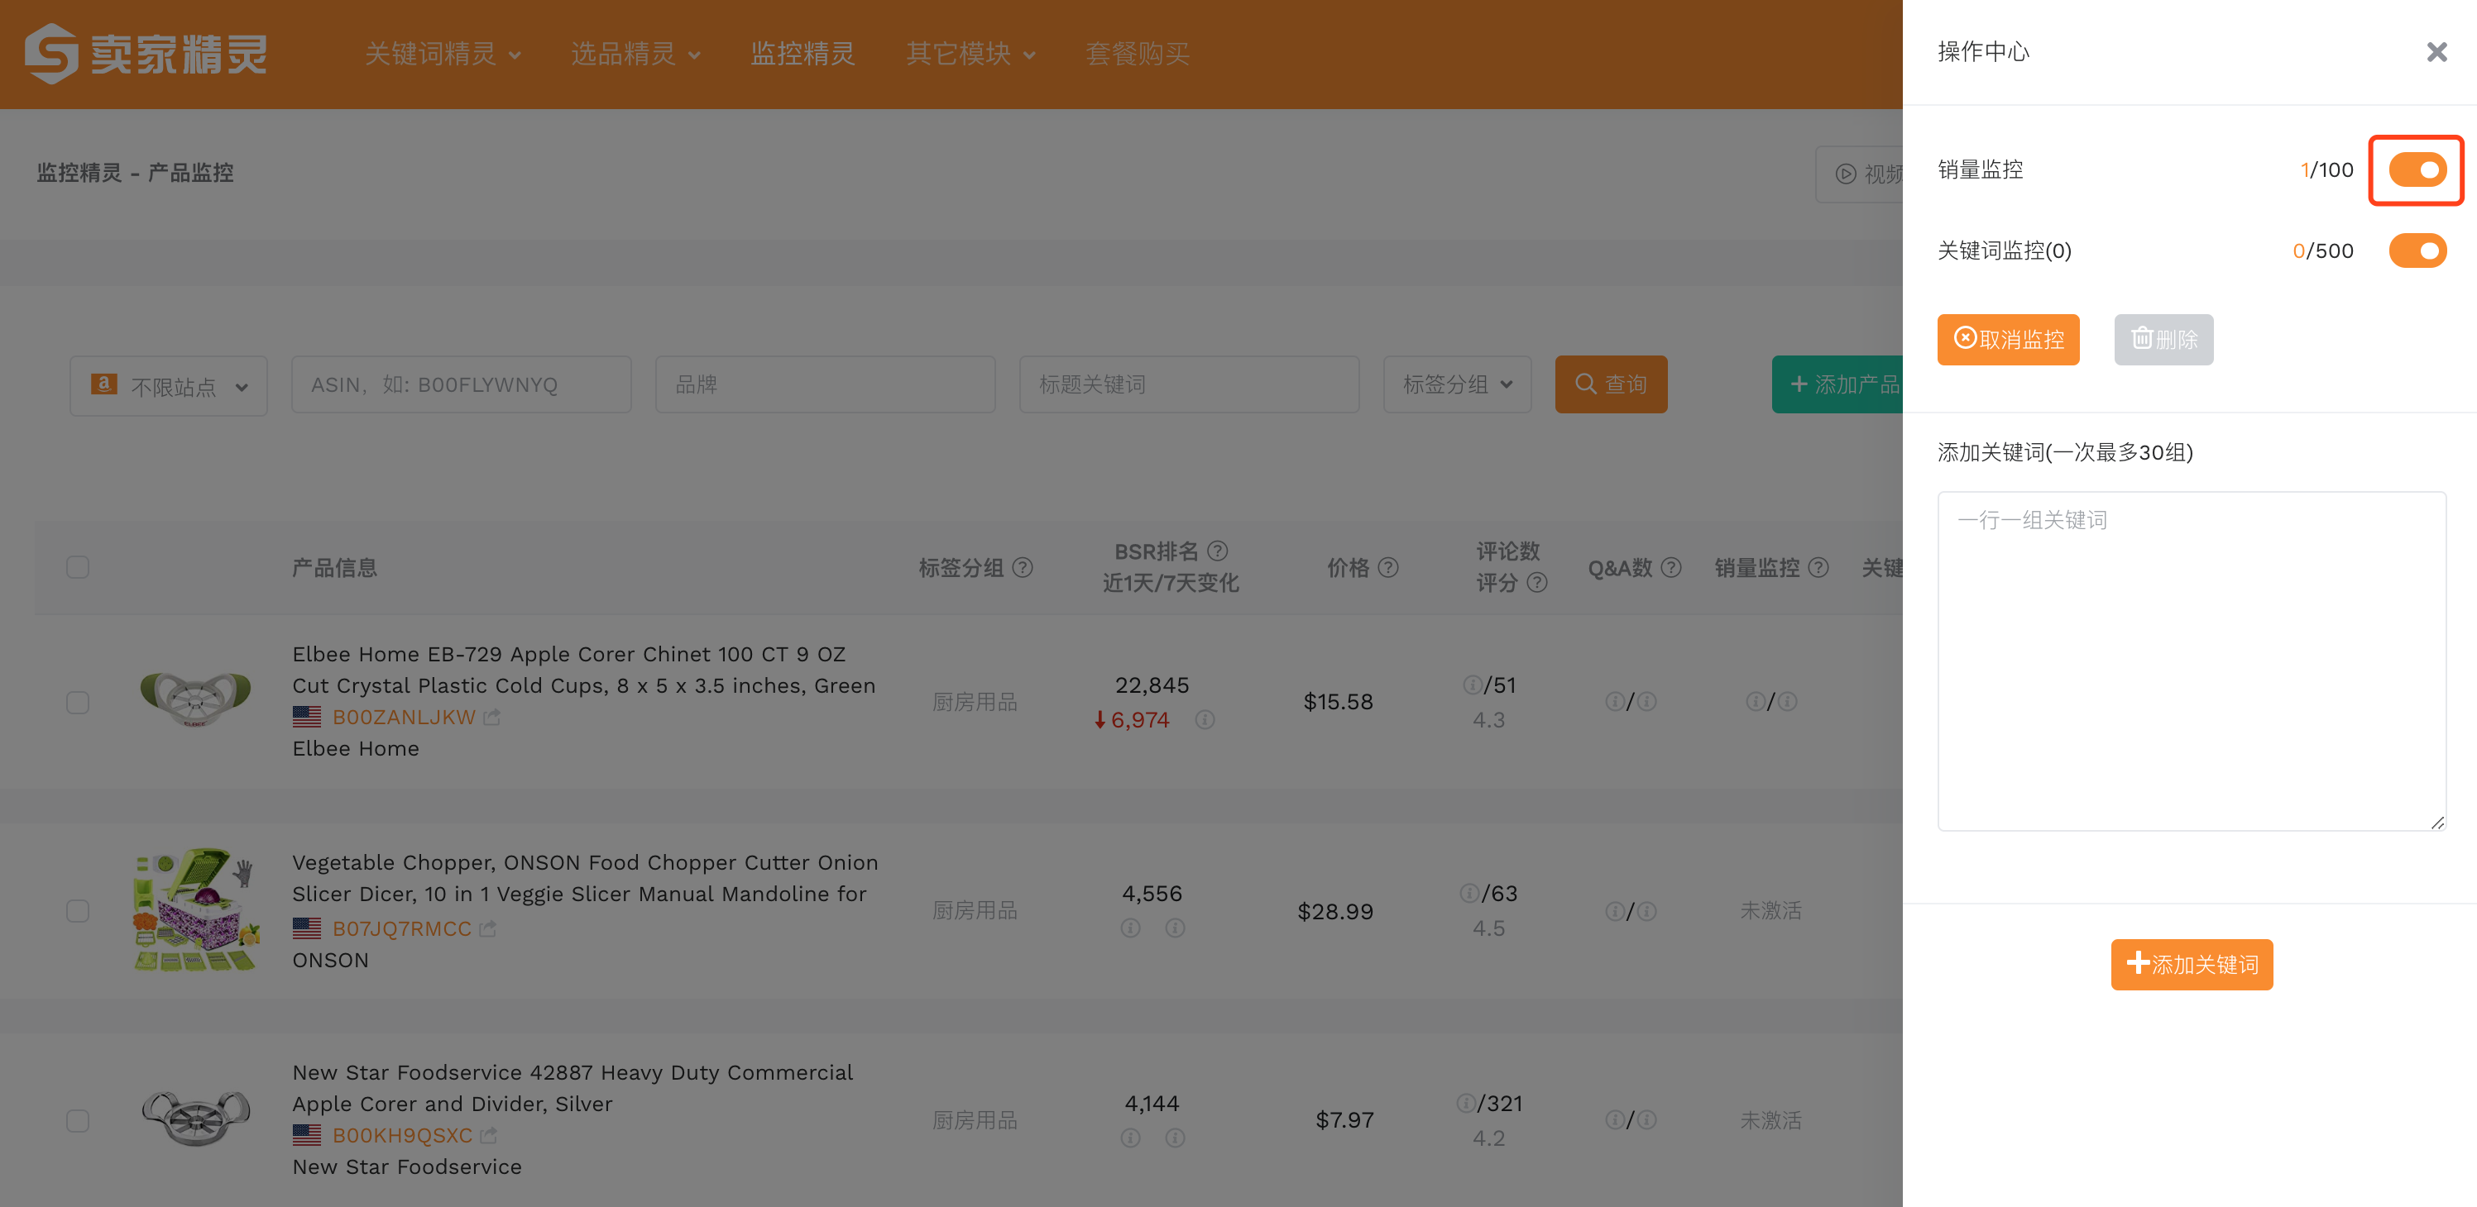Click the New Star Foodservice product title
This screenshot has width=2477, height=1207.
[573, 1088]
